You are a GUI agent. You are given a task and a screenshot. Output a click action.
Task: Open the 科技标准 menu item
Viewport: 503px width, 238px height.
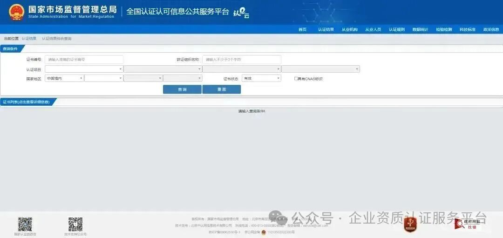coord(468,29)
